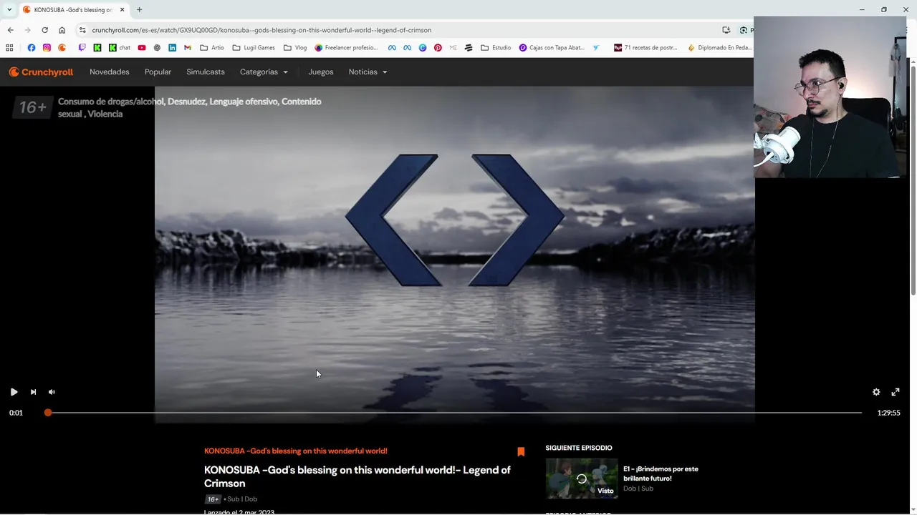
Task: Enter fullscreen mode in video player
Action: pos(896,392)
